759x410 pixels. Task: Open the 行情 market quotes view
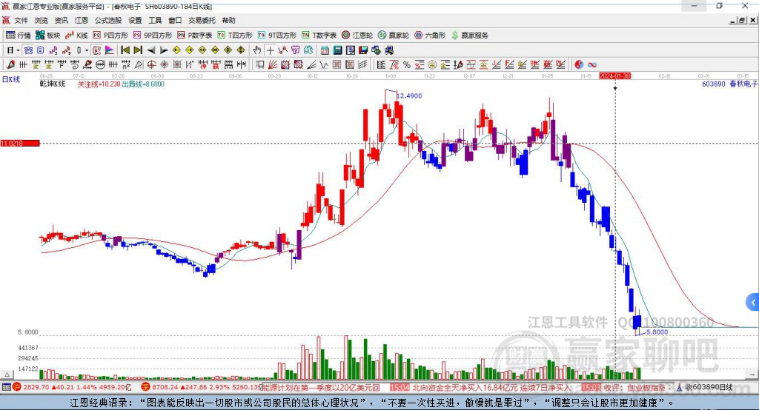click(x=18, y=36)
